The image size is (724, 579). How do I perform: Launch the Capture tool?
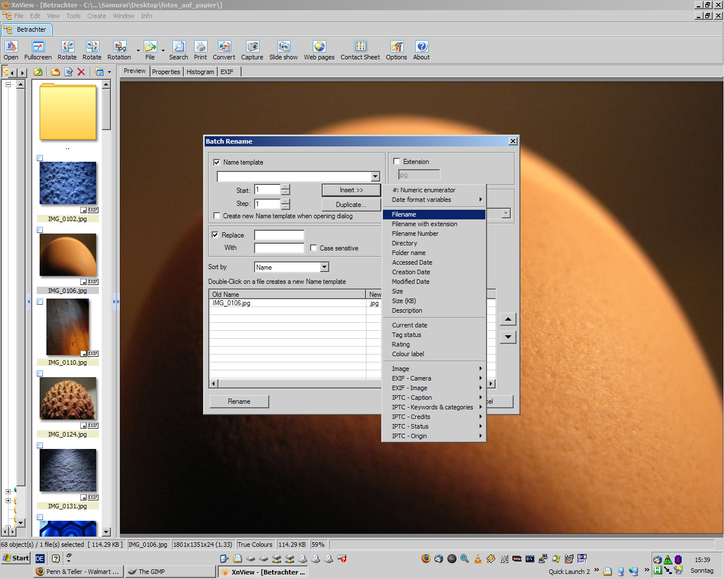[252, 50]
